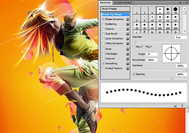Click the brush angle and roundness circle preview
The image size is (189, 133).
tap(171, 53)
